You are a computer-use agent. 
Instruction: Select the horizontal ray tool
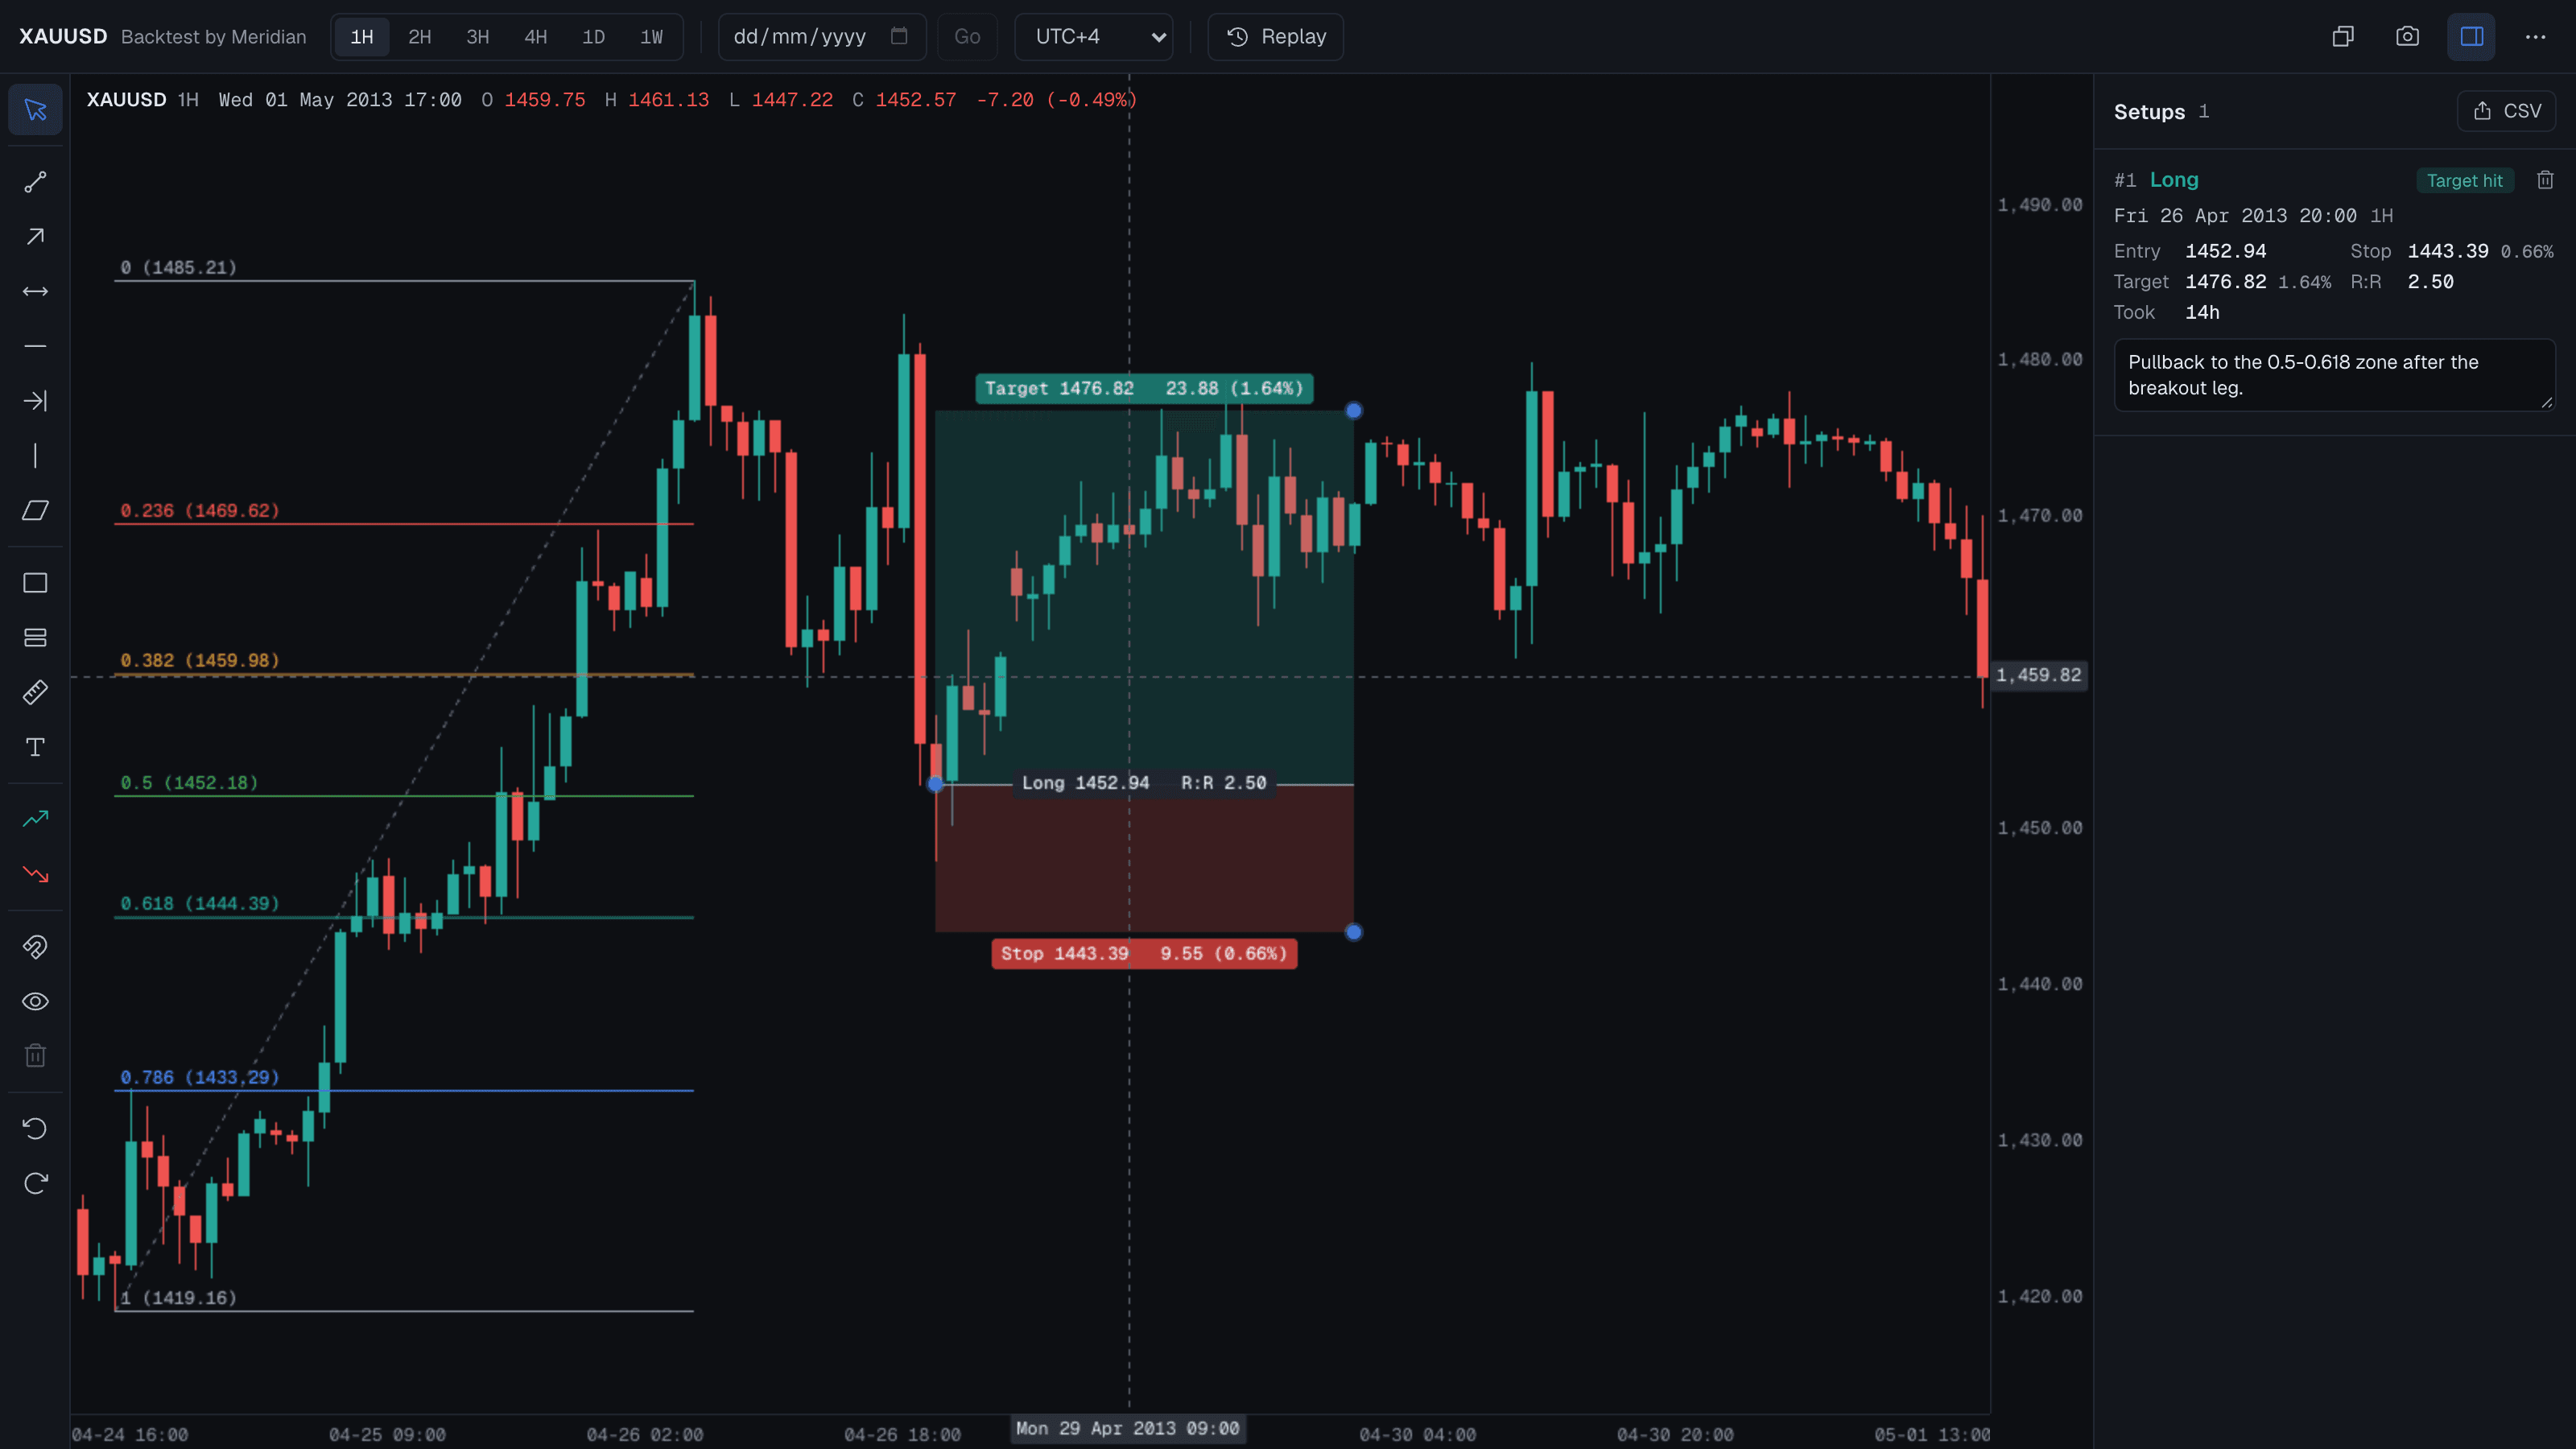coord(35,401)
